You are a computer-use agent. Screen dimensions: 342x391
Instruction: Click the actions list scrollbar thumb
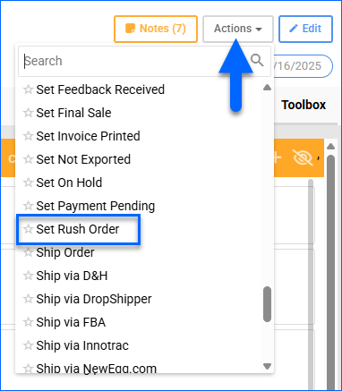pyautogui.click(x=268, y=304)
